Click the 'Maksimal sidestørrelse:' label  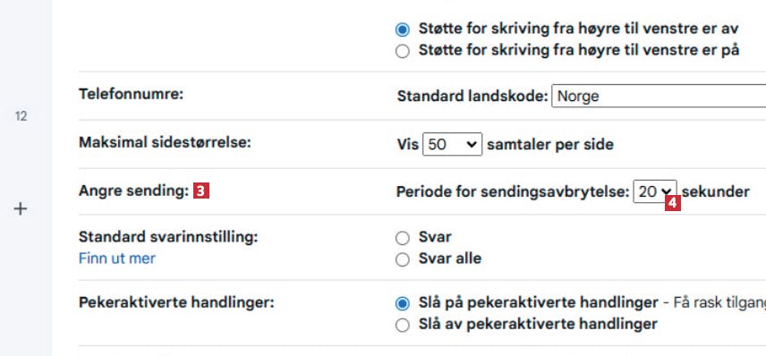pyautogui.click(x=165, y=142)
